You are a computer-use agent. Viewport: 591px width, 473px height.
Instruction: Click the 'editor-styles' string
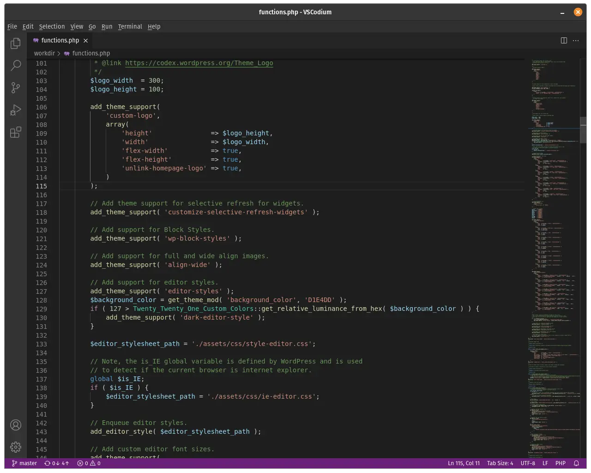coord(193,291)
